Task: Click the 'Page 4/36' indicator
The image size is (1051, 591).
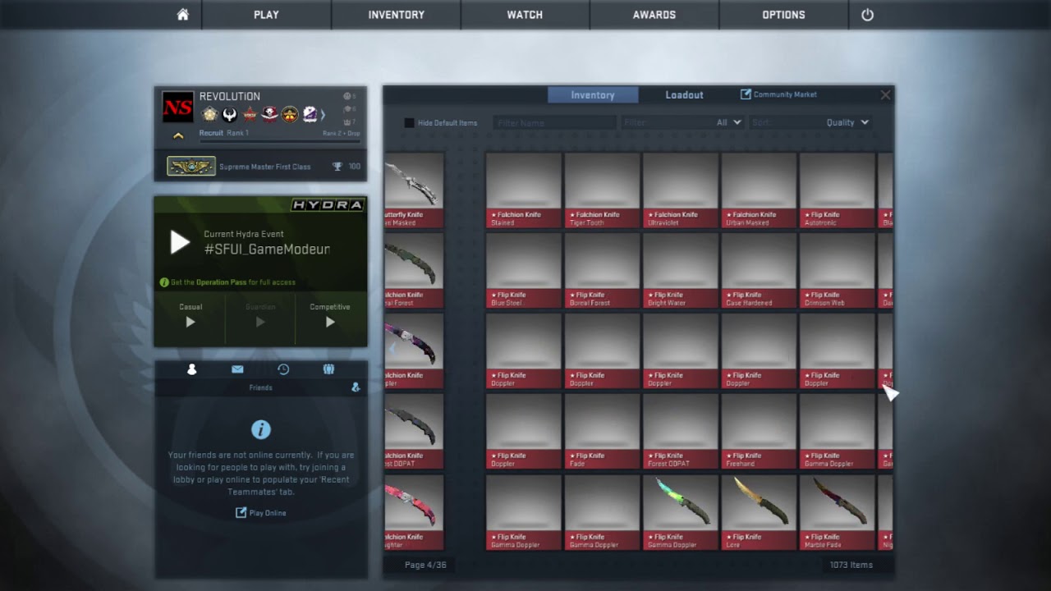Action: click(x=425, y=565)
